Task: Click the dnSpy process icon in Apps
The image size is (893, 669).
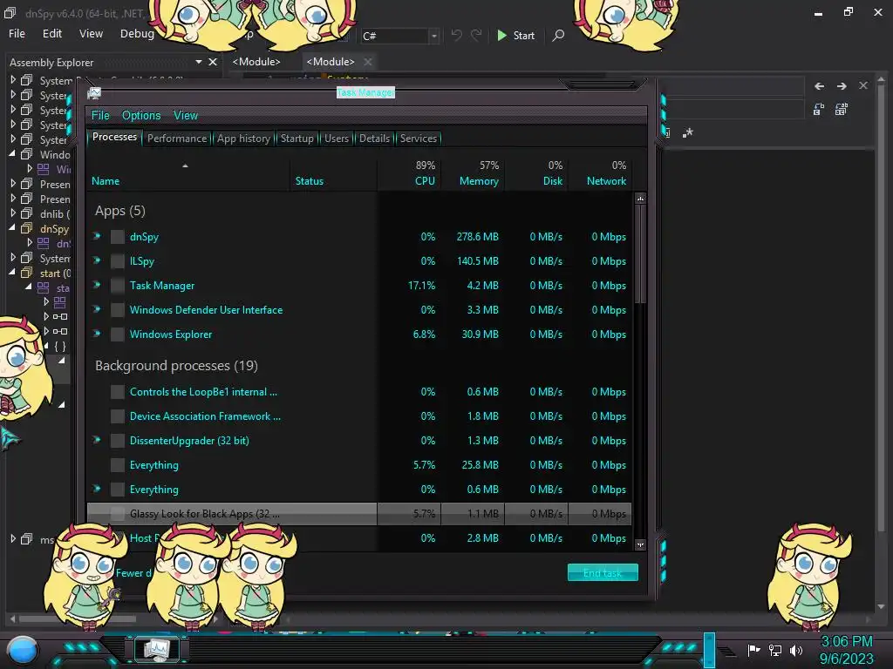Action: [x=118, y=237]
